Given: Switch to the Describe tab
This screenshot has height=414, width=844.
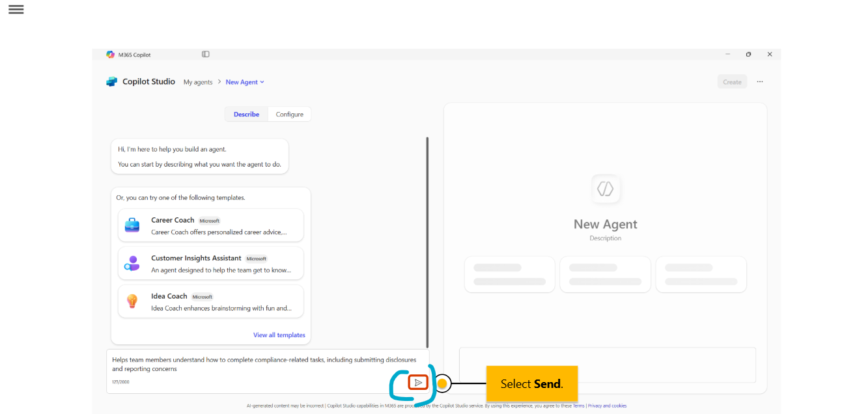Looking at the screenshot, I should 246,114.
